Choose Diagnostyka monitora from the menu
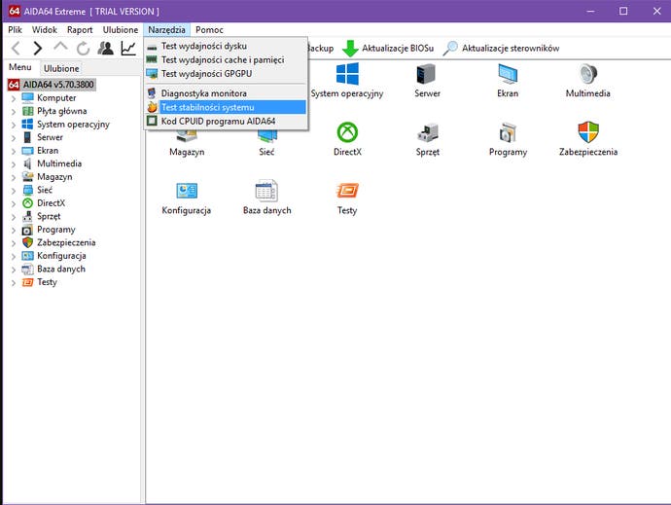The width and height of the screenshot is (671, 505). point(226,93)
